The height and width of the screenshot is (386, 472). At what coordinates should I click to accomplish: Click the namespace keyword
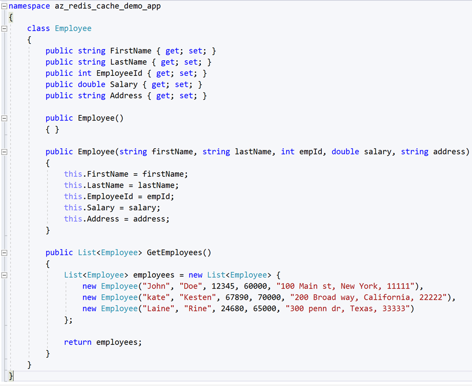point(29,7)
